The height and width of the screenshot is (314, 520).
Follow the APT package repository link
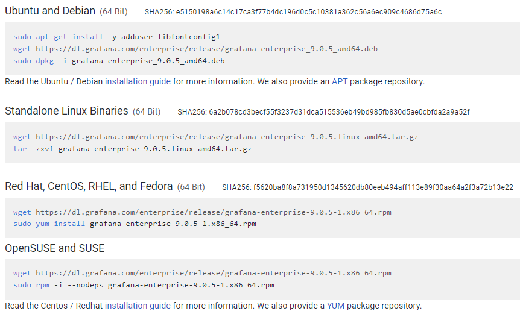(x=340, y=81)
